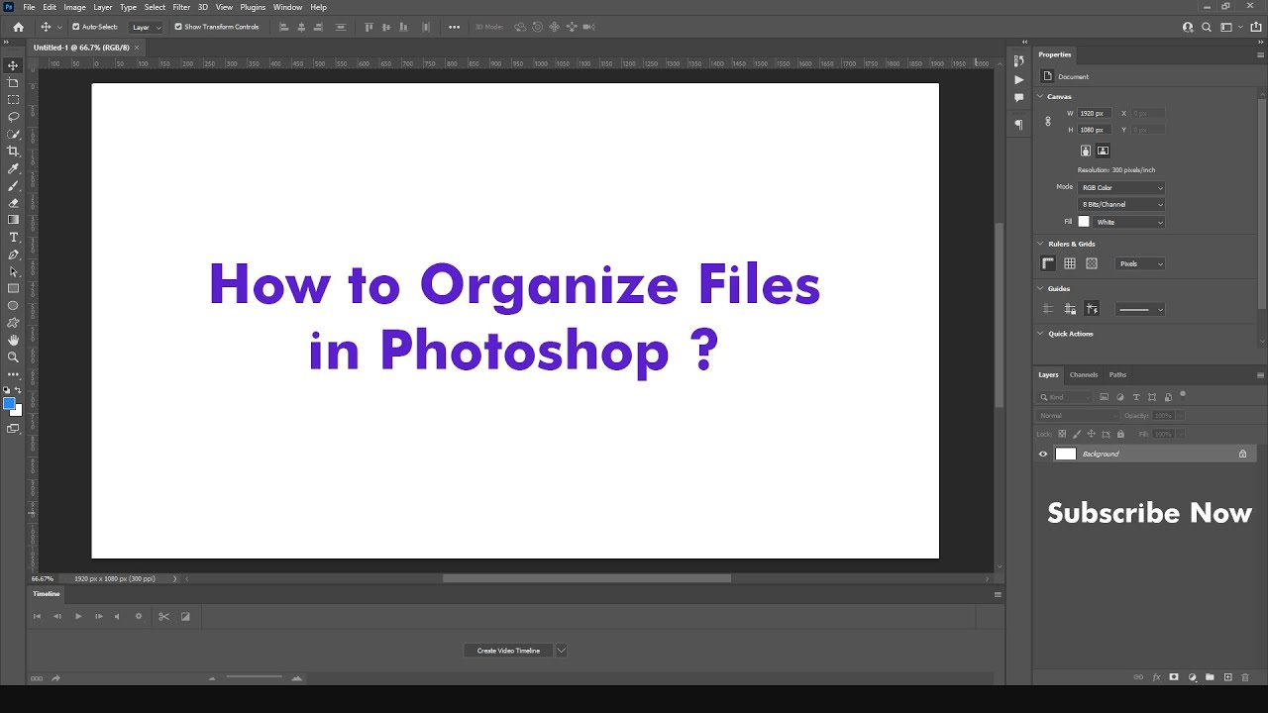Select the Pen tool
Image resolution: width=1268 pixels, height=713 pixels.
coord(13,255)
